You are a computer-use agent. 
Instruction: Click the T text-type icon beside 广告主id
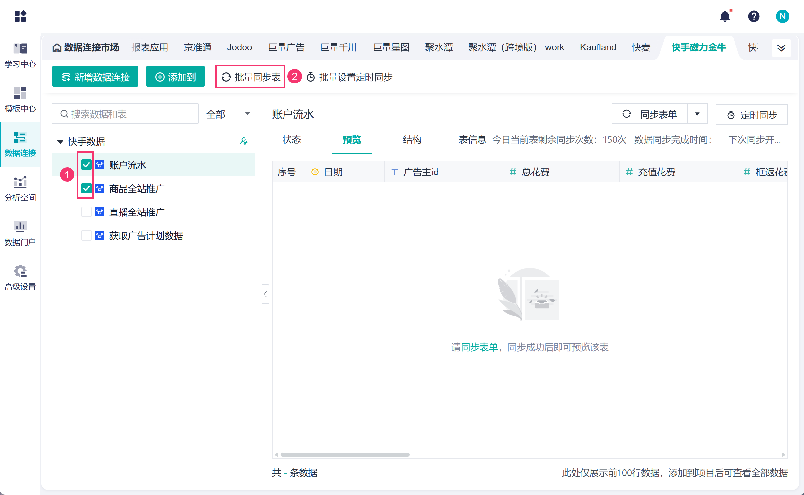click(394, 172)
